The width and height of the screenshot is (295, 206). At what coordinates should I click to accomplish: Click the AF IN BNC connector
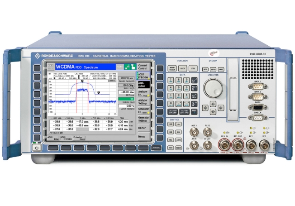click(x=194, y=145)
